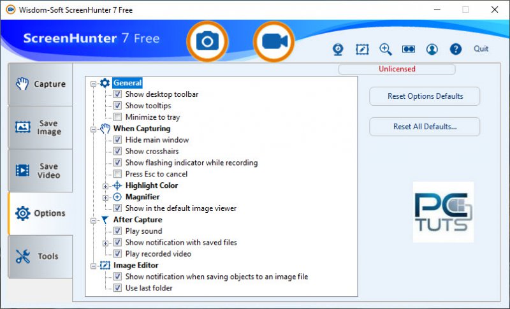Enable Minimize to tray
The height and width of the screenshot is (309, 510).
coord(117,117)
